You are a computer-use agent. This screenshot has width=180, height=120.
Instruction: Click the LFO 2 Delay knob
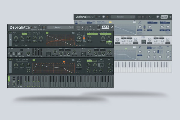pyautogui.click(x=103, y=53)
